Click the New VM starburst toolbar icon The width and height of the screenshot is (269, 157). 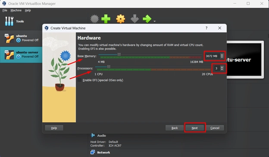point(94,19)
